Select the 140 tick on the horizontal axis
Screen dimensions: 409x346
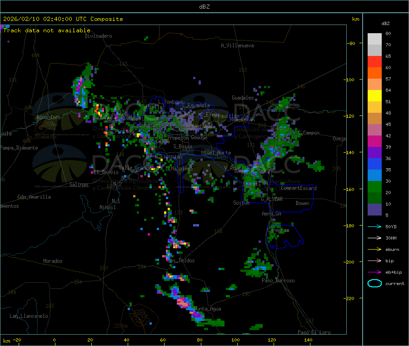[308, 340]
